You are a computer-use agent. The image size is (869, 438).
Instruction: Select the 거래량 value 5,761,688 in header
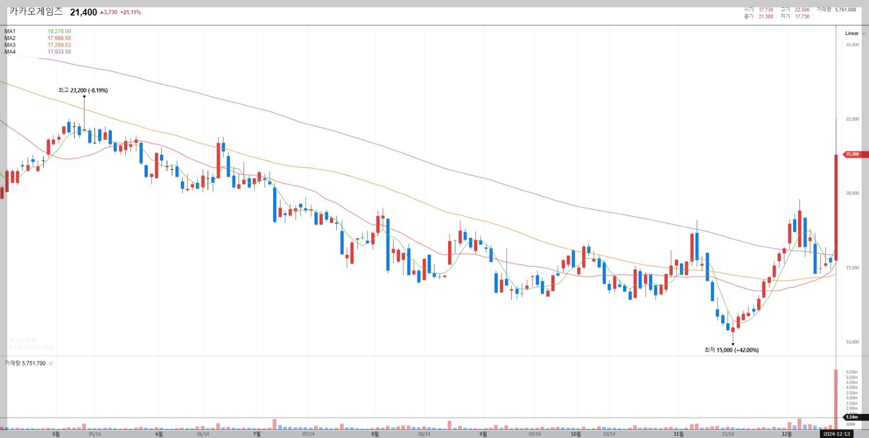click(846, 10)
